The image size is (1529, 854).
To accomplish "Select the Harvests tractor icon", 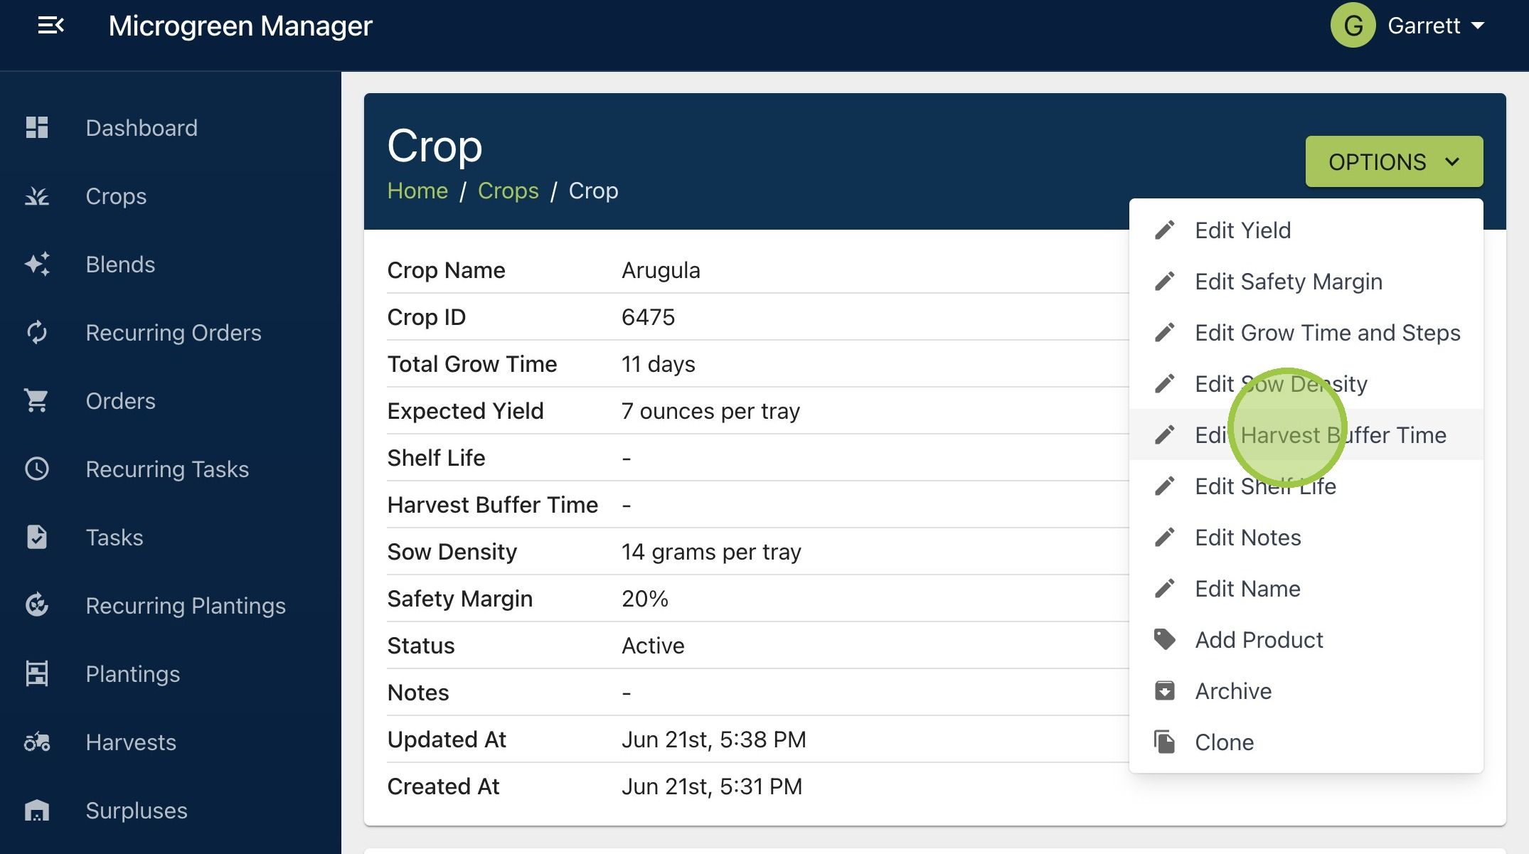I will point(37,742).
